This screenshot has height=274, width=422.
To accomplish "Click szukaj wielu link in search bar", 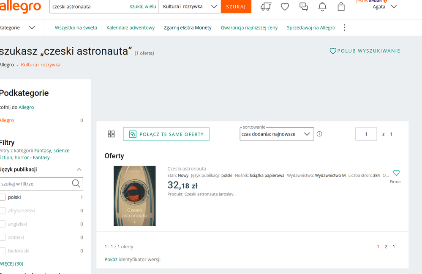I will pyautogui.click(x=143, y=6).
